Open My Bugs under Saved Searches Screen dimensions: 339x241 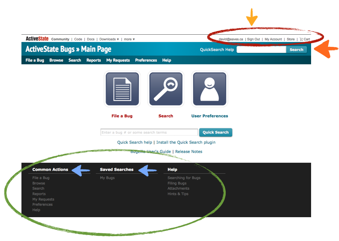[x=107, y=178]
